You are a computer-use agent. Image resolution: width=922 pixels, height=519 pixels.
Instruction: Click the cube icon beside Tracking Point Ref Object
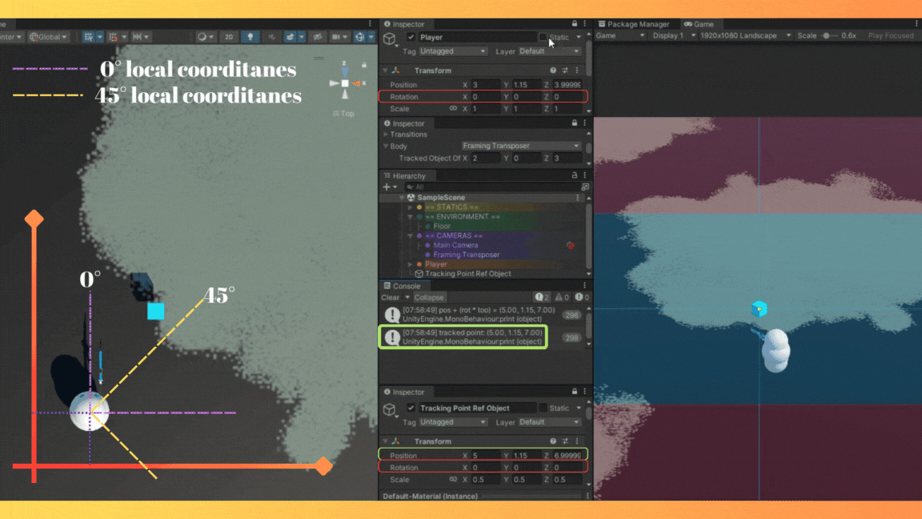coord(390,408)
